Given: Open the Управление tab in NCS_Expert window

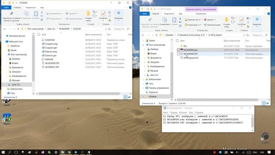Looking at the screenshot, I should [x=201, y=14].
